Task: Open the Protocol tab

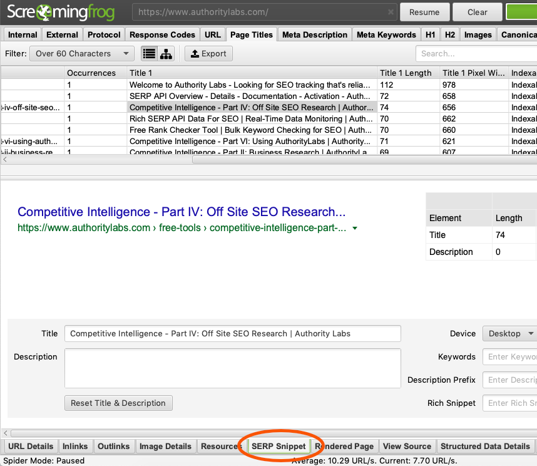Action: [104, 34]
